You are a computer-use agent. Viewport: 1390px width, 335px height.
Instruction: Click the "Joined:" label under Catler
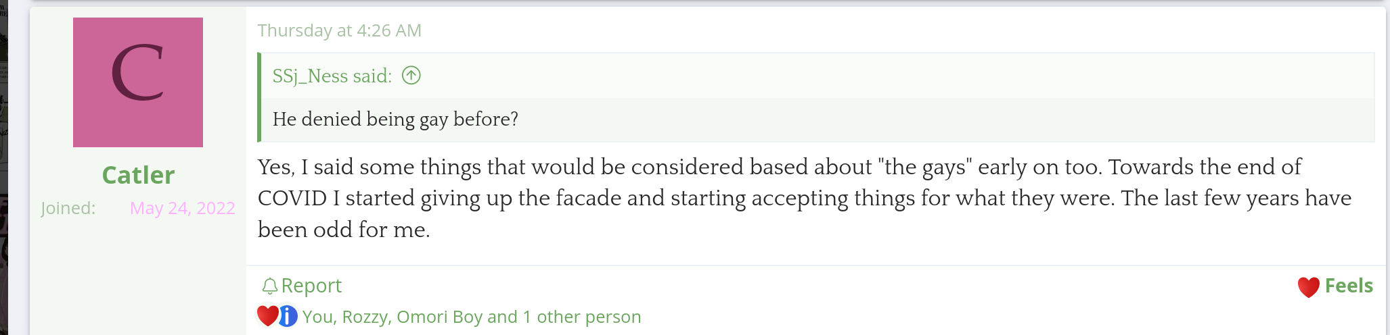(x=68, y=208)
